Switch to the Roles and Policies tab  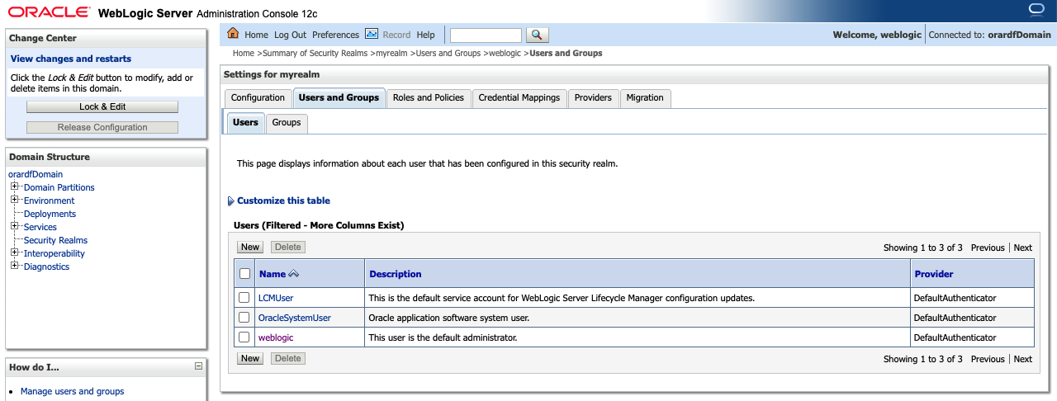(428, 97)
